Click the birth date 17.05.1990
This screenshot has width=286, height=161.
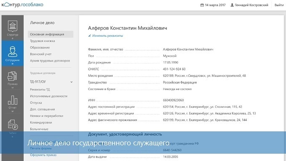(170, 62)
